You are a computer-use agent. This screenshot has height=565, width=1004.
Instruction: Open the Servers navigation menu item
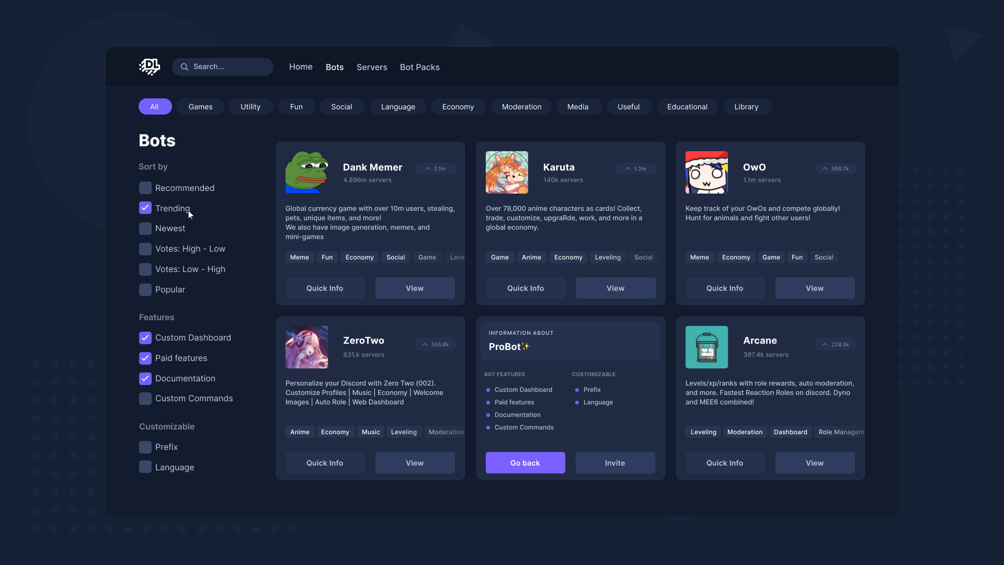pos(372,67)
